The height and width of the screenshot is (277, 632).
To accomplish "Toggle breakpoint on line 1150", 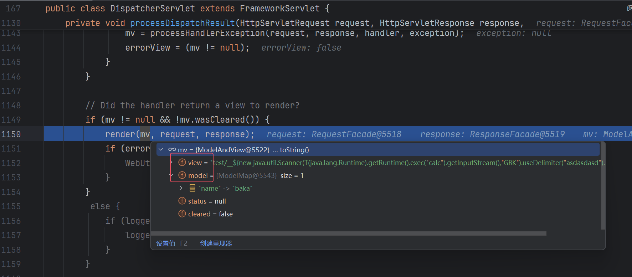I will pyautogui.click(x=11, y=134).
